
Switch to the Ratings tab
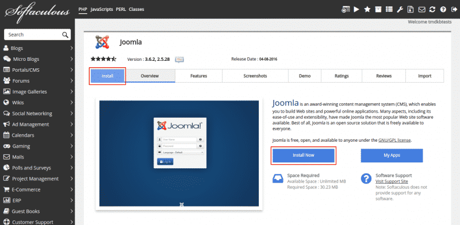(342, 76)
